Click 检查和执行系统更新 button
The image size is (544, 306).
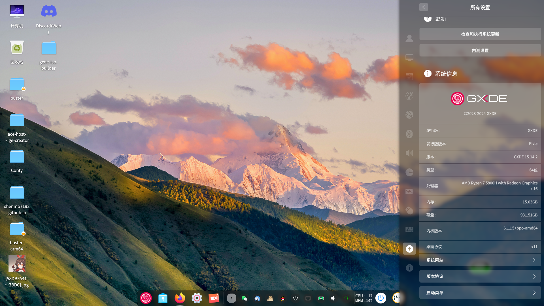[x=480, y=34]
